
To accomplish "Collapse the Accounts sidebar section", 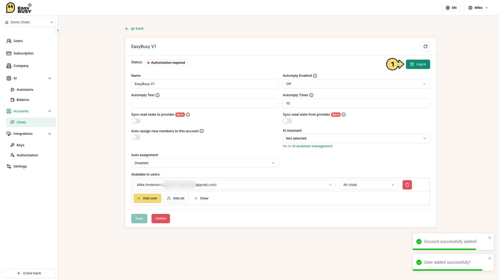I will (x=50, y=111).
